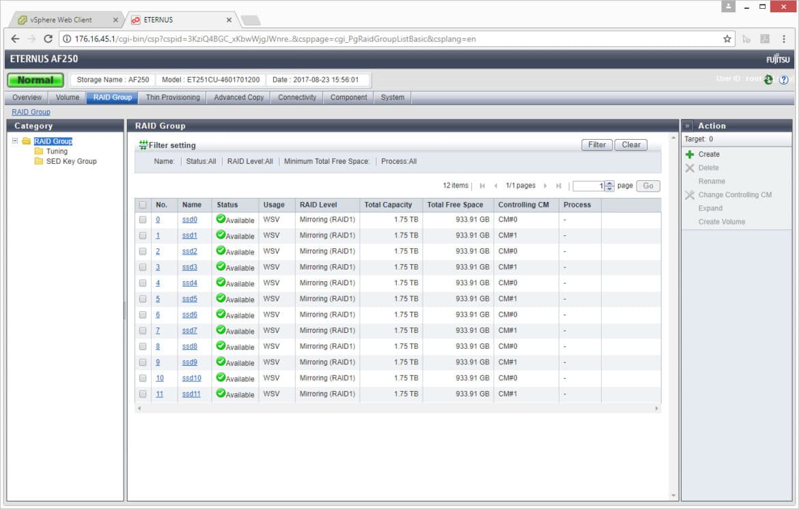Click the page number input field
The height and width of the screenshot is (509, 799).
[589, 186]
